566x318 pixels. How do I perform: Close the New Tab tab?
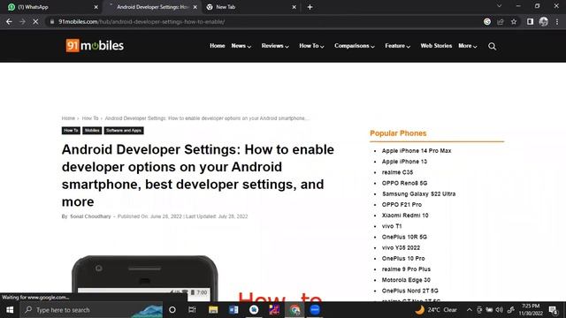(x=294, y=7)
